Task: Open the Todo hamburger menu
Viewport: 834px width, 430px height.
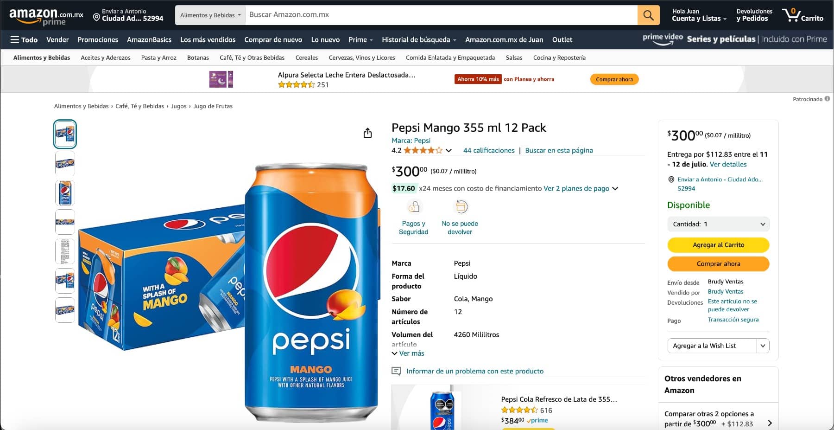Action: tap(24, 40)
